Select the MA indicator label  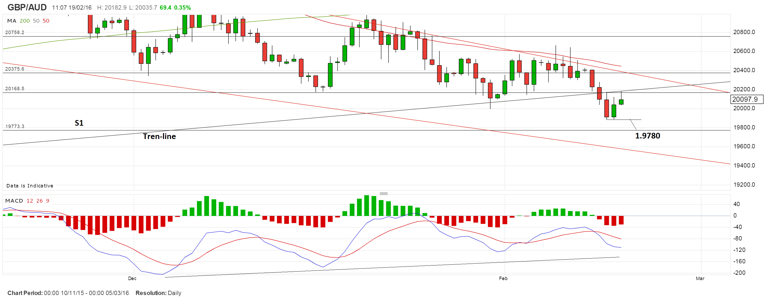coord(12,21)
